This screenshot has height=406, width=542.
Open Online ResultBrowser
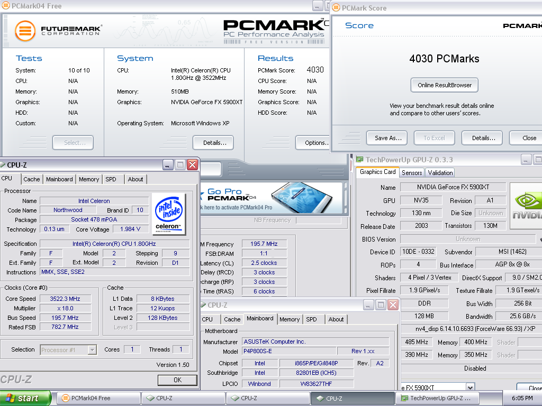[444, 85]
